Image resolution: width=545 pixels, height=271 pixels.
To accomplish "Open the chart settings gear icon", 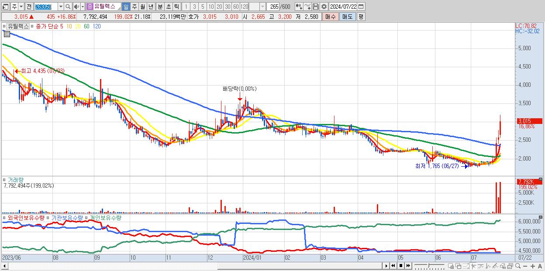I will [324, 7].
